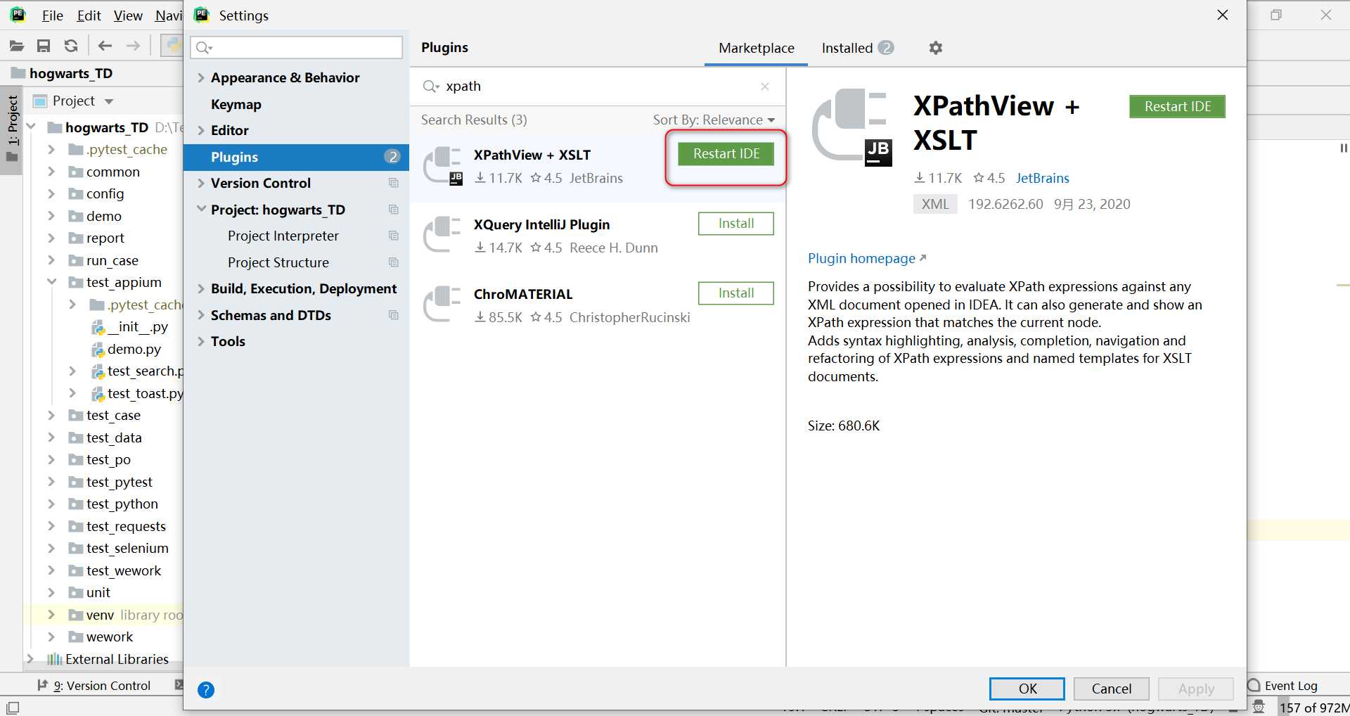1350x716 pixels.
Task: Click the settings search field
Action: (x=296, y=47)
